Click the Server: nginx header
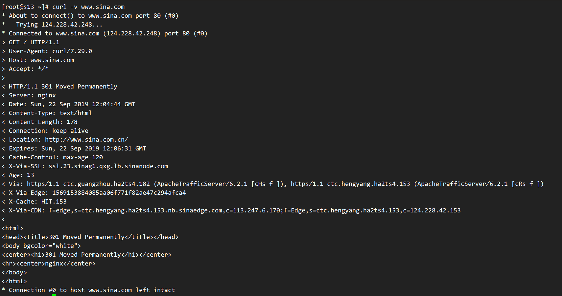 tap(32, 95)
